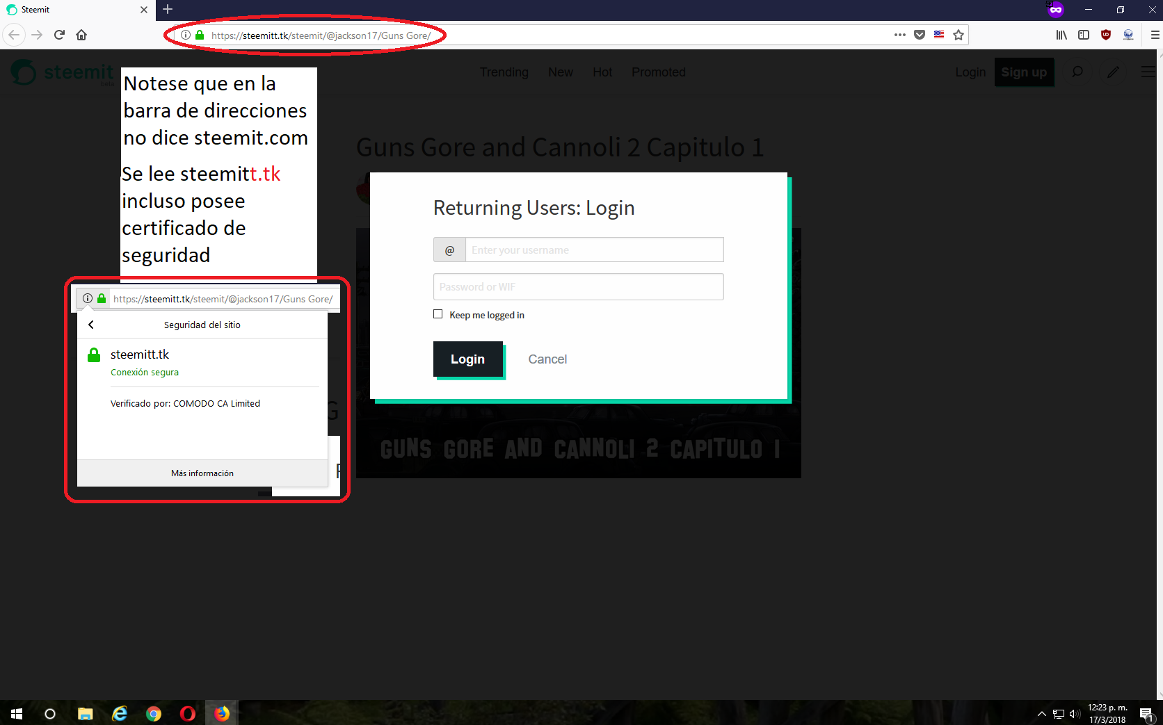Open the Firefox hamburger menu
The image size is (1163, 725).
(x=1155, y=35)
